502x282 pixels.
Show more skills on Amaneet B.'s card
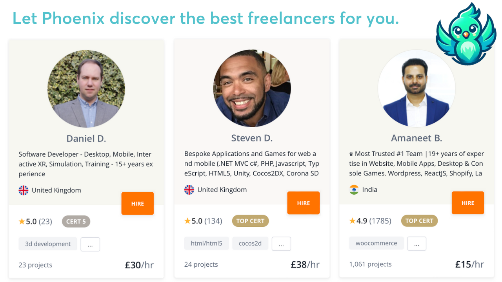[x=417, y=244]
